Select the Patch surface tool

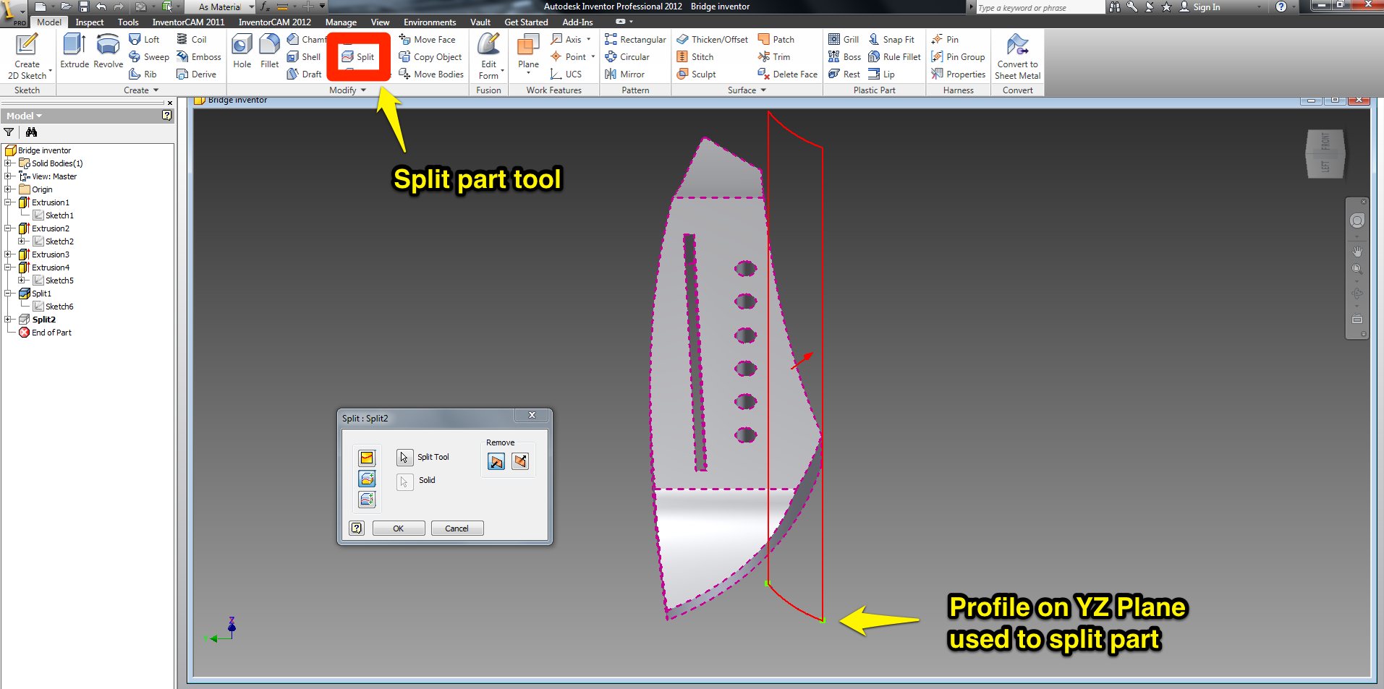[x=776, y=39]
